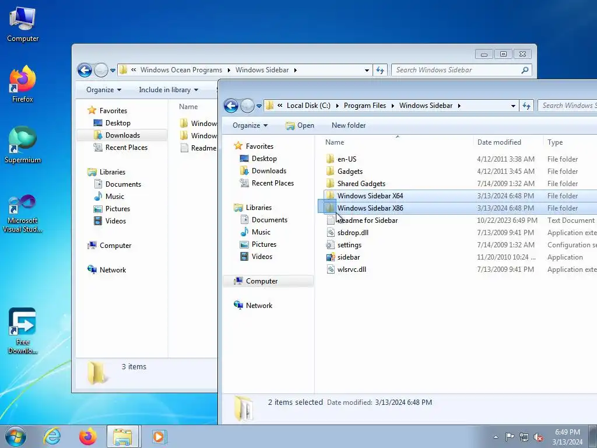
Task: Select the sidebar application file
Action: tap(349, 257)
